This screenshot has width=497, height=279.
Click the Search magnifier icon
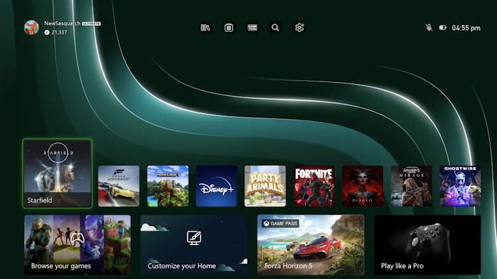point(275,28)
